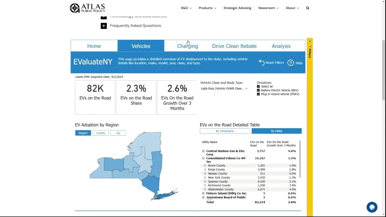Click the Latest DMV Snapshot Date text

coord(99,77)
